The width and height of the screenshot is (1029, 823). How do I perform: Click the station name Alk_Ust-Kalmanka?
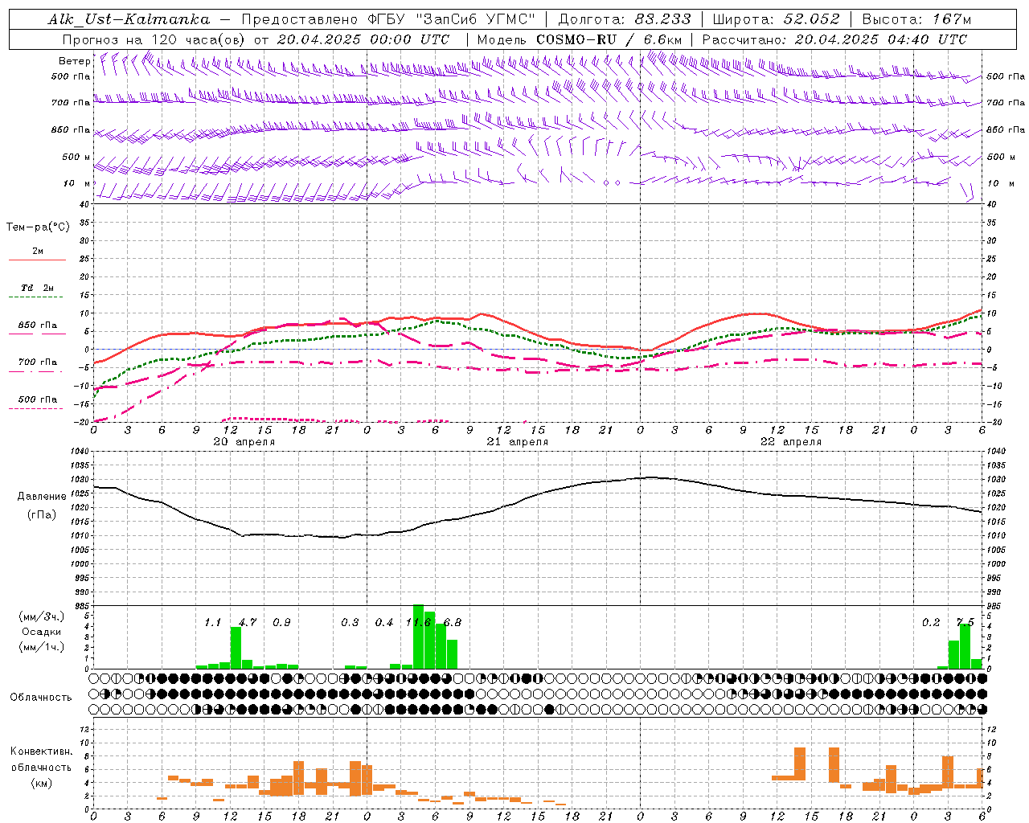point(129,19)
